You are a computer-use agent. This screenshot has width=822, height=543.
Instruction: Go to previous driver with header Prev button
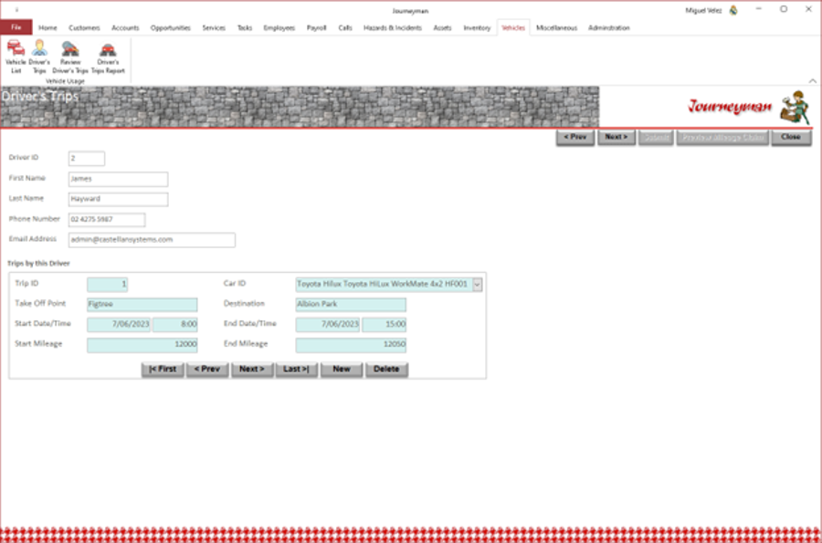[x=575, y=137]
